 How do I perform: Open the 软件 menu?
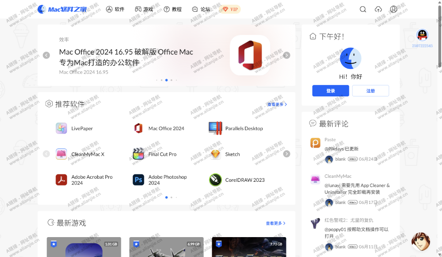pos(115,9)
